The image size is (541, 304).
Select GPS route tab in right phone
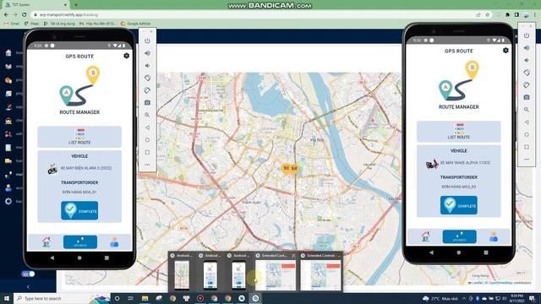(459, 236)
